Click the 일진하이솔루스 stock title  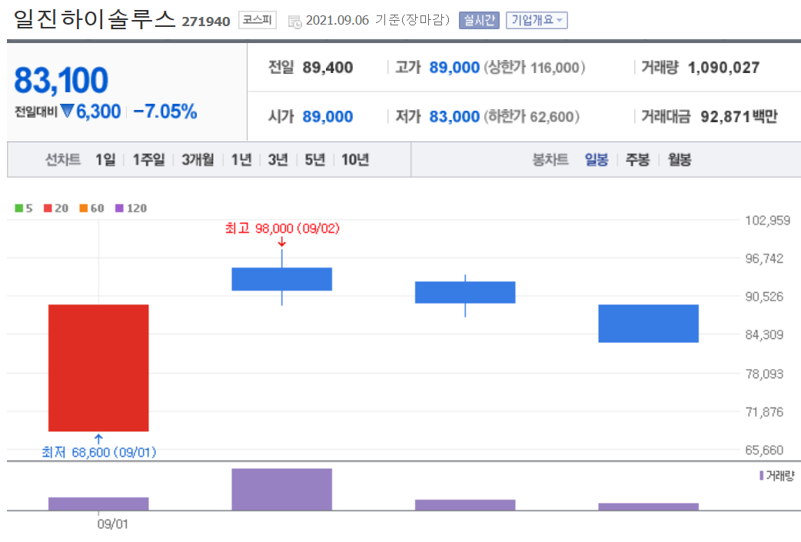(x=95, y=19)
